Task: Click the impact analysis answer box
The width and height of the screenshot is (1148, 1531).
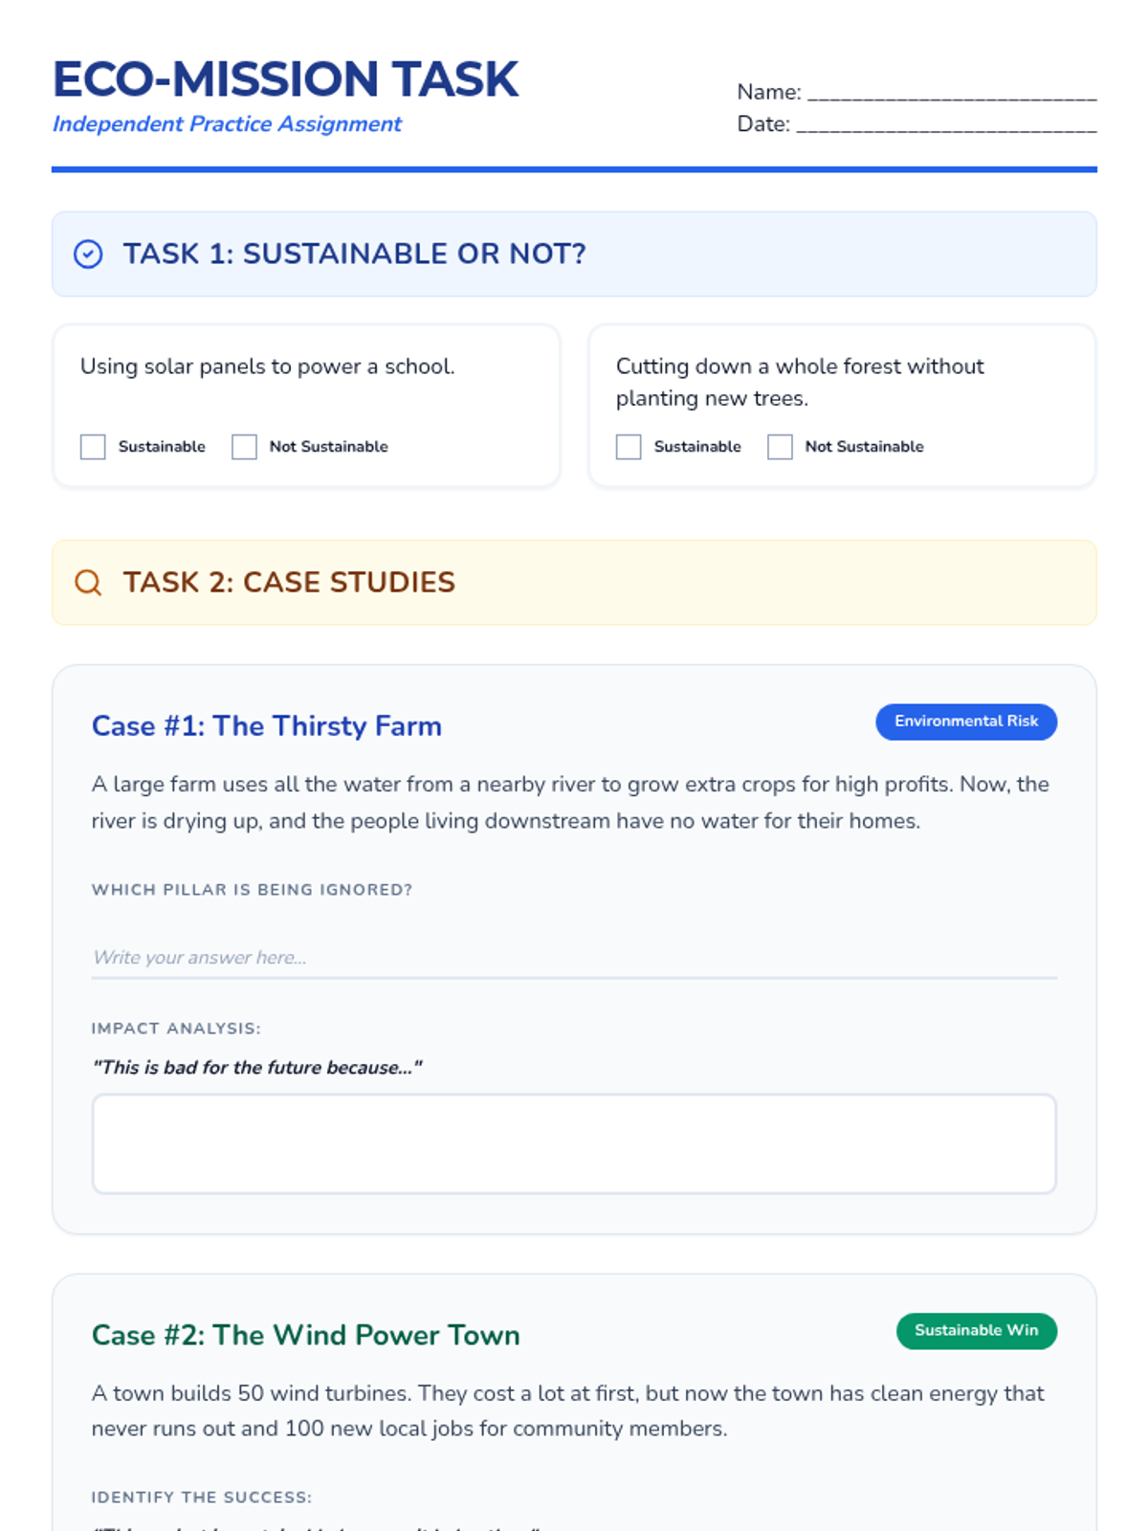Action: pos(574,1143)
